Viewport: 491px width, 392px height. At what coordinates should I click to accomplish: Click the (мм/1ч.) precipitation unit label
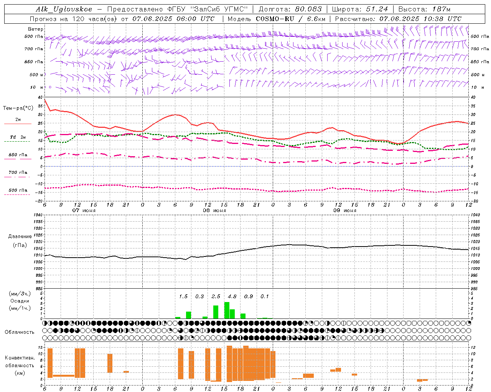click(x=20, y=308)
